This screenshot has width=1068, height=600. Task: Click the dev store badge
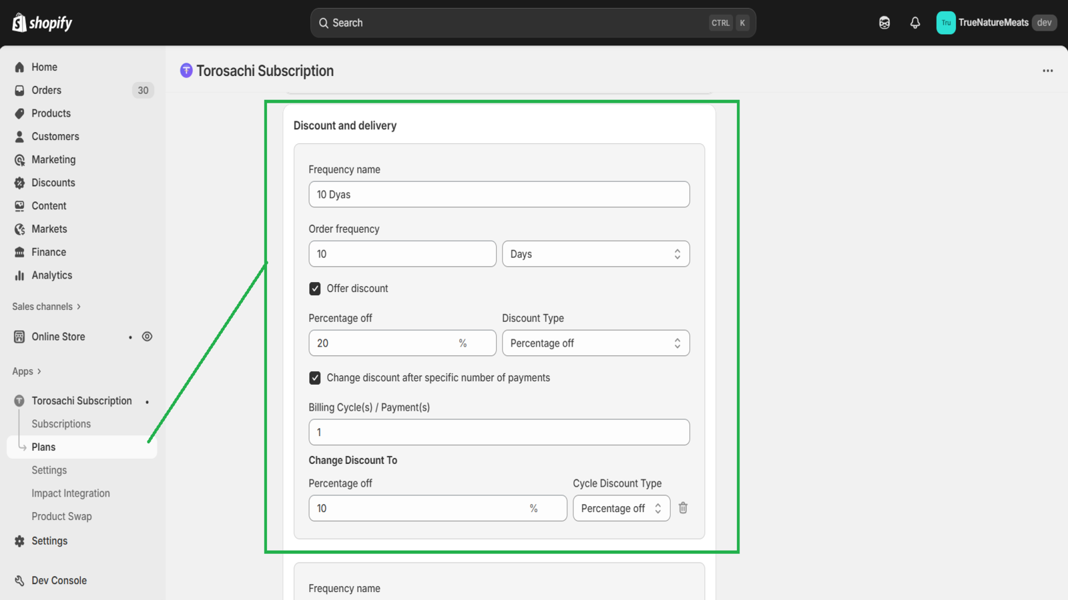[1044, 23]
